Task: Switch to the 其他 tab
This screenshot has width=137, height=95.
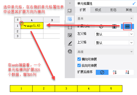Action: [129, 10]
